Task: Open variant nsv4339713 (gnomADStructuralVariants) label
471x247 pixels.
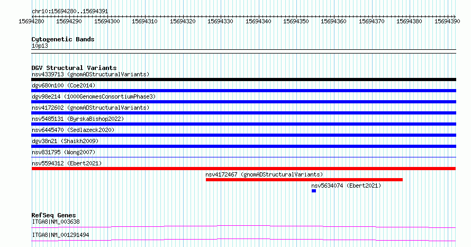Action: click(x=90, y=74)
